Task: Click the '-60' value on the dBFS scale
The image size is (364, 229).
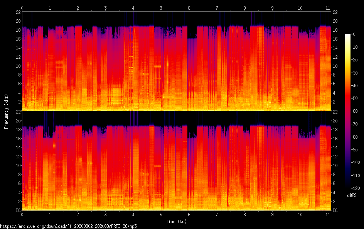Action: point(354,111)
